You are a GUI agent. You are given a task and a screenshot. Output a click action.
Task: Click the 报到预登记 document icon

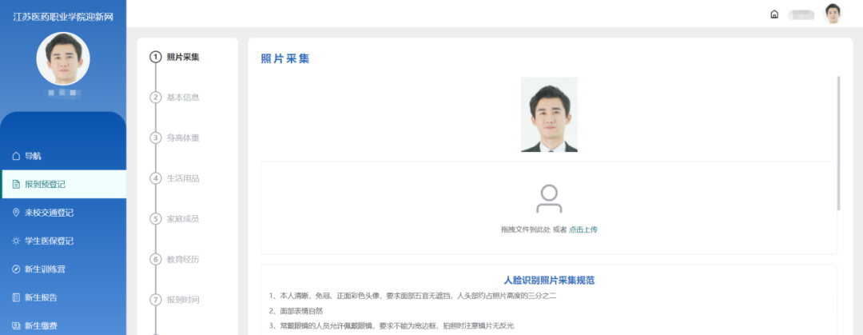coord(16,185)
